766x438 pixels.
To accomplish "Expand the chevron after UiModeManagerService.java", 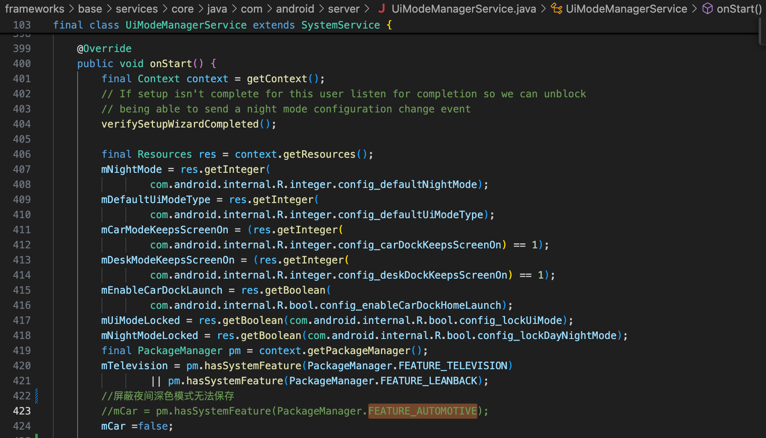I will tap(543, 8).
